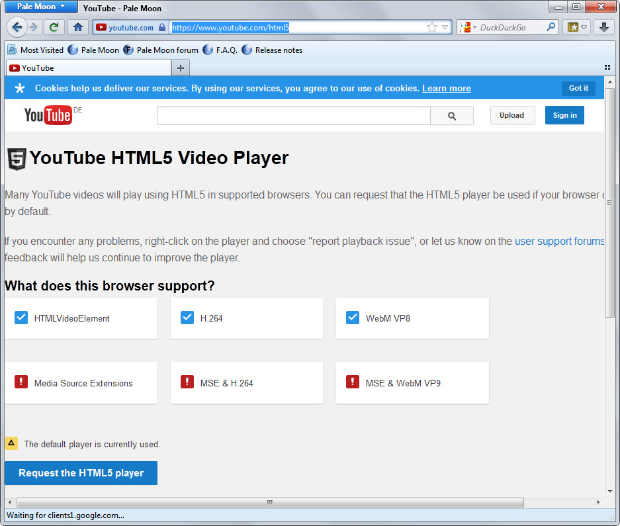Click the HTMLVideoElement checkmark
Screen dimensions: 620x526
(x=21, y=318)
